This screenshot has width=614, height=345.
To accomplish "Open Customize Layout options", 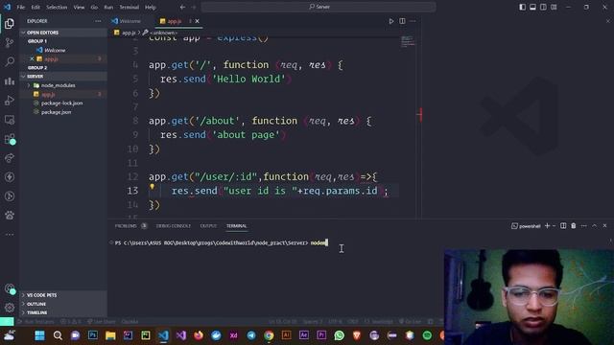I will pyautogui.click(x=554, y=7).
